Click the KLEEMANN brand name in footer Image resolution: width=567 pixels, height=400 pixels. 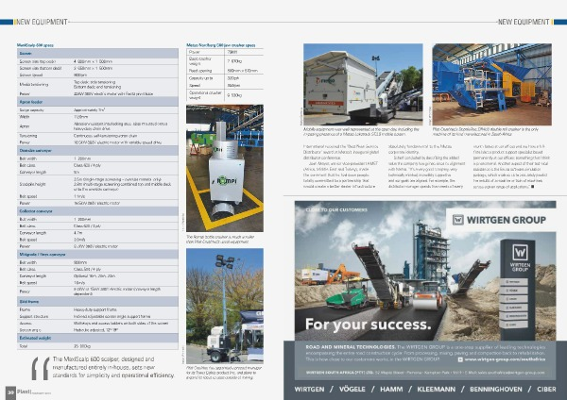click(436, 390)
